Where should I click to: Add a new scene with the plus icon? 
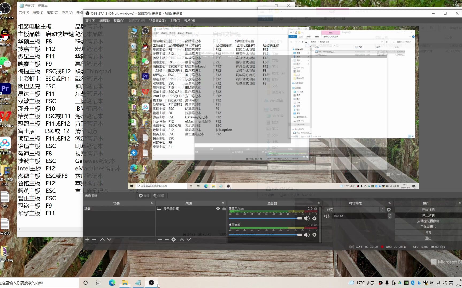pos(87,239)
